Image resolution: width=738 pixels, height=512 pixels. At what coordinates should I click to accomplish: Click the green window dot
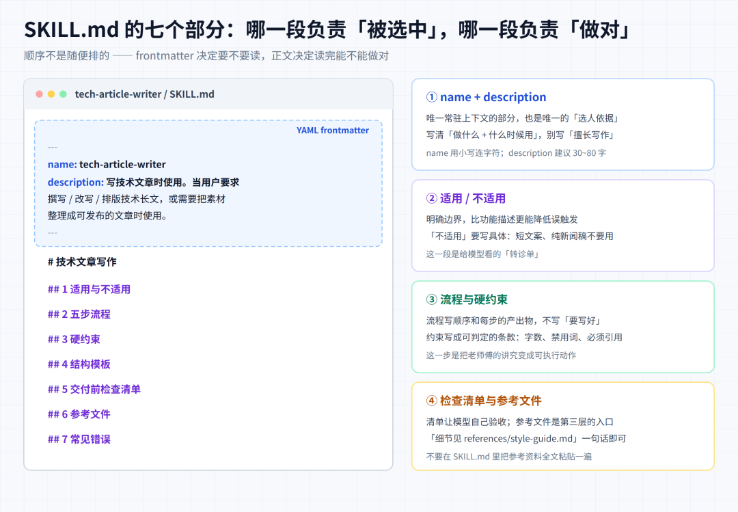(x=63, y=94)
